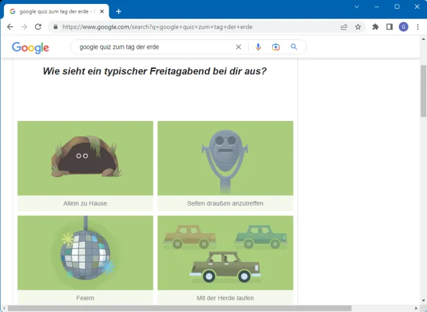Go back to previous page

pos(10,27)
